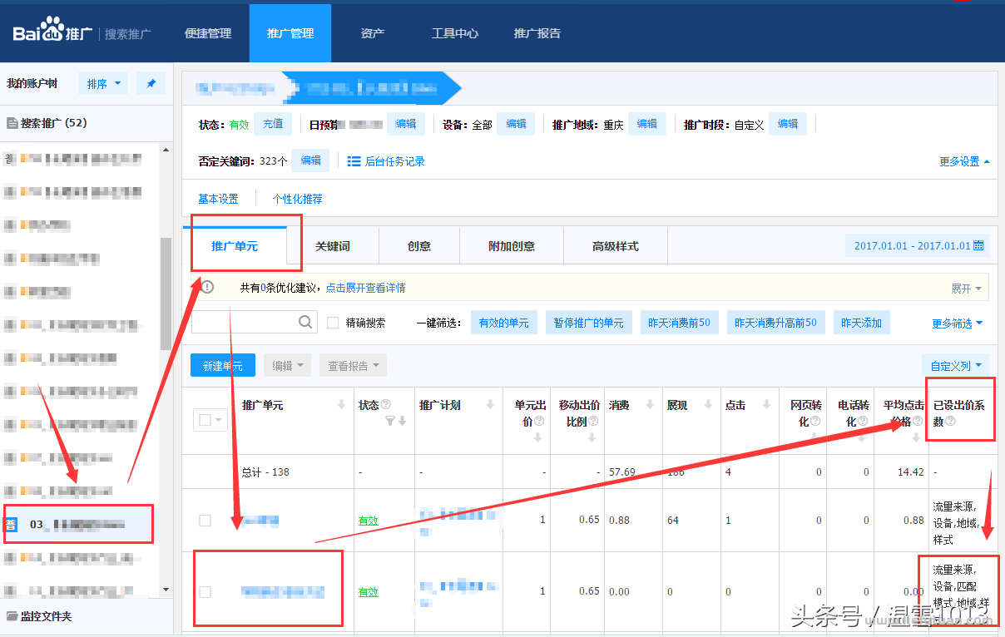Switch to the 关键词 tab
This screenshot has width=1005, height=637.
332,246
